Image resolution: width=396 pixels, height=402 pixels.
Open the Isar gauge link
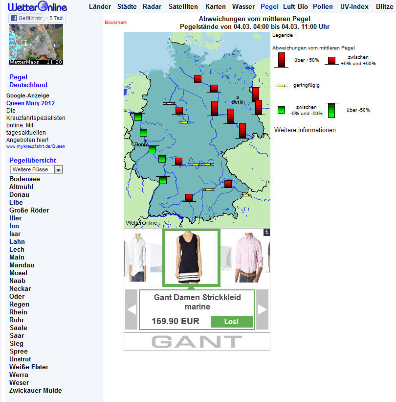(15, 234)
